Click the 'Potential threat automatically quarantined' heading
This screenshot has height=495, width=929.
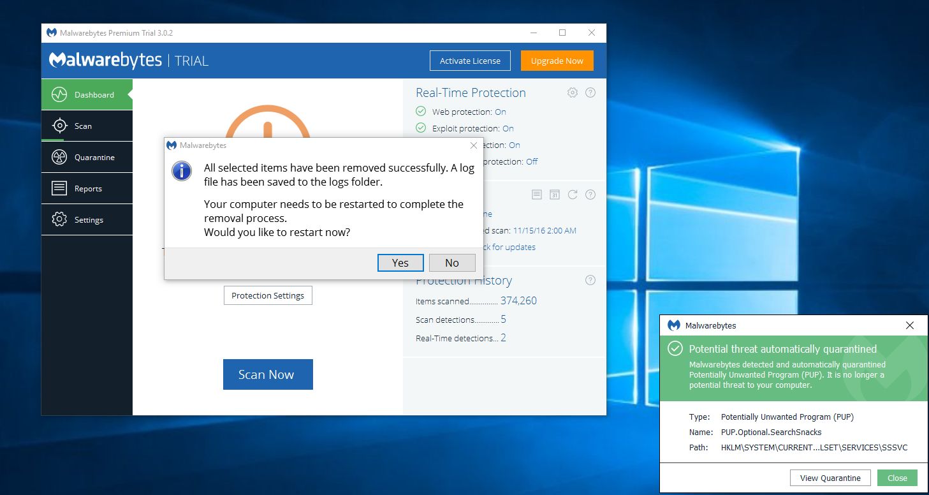pos(783,349)
